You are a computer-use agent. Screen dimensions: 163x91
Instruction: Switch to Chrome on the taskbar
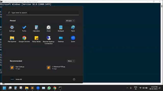[x=55, y=88]
